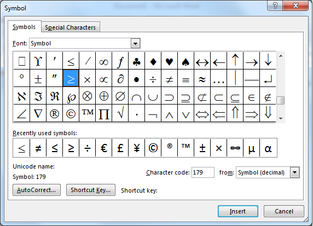Choose the nabla symbol
The width and height of the screenshot is (313, 226).
pyautogui.click(x=38, y=113)
